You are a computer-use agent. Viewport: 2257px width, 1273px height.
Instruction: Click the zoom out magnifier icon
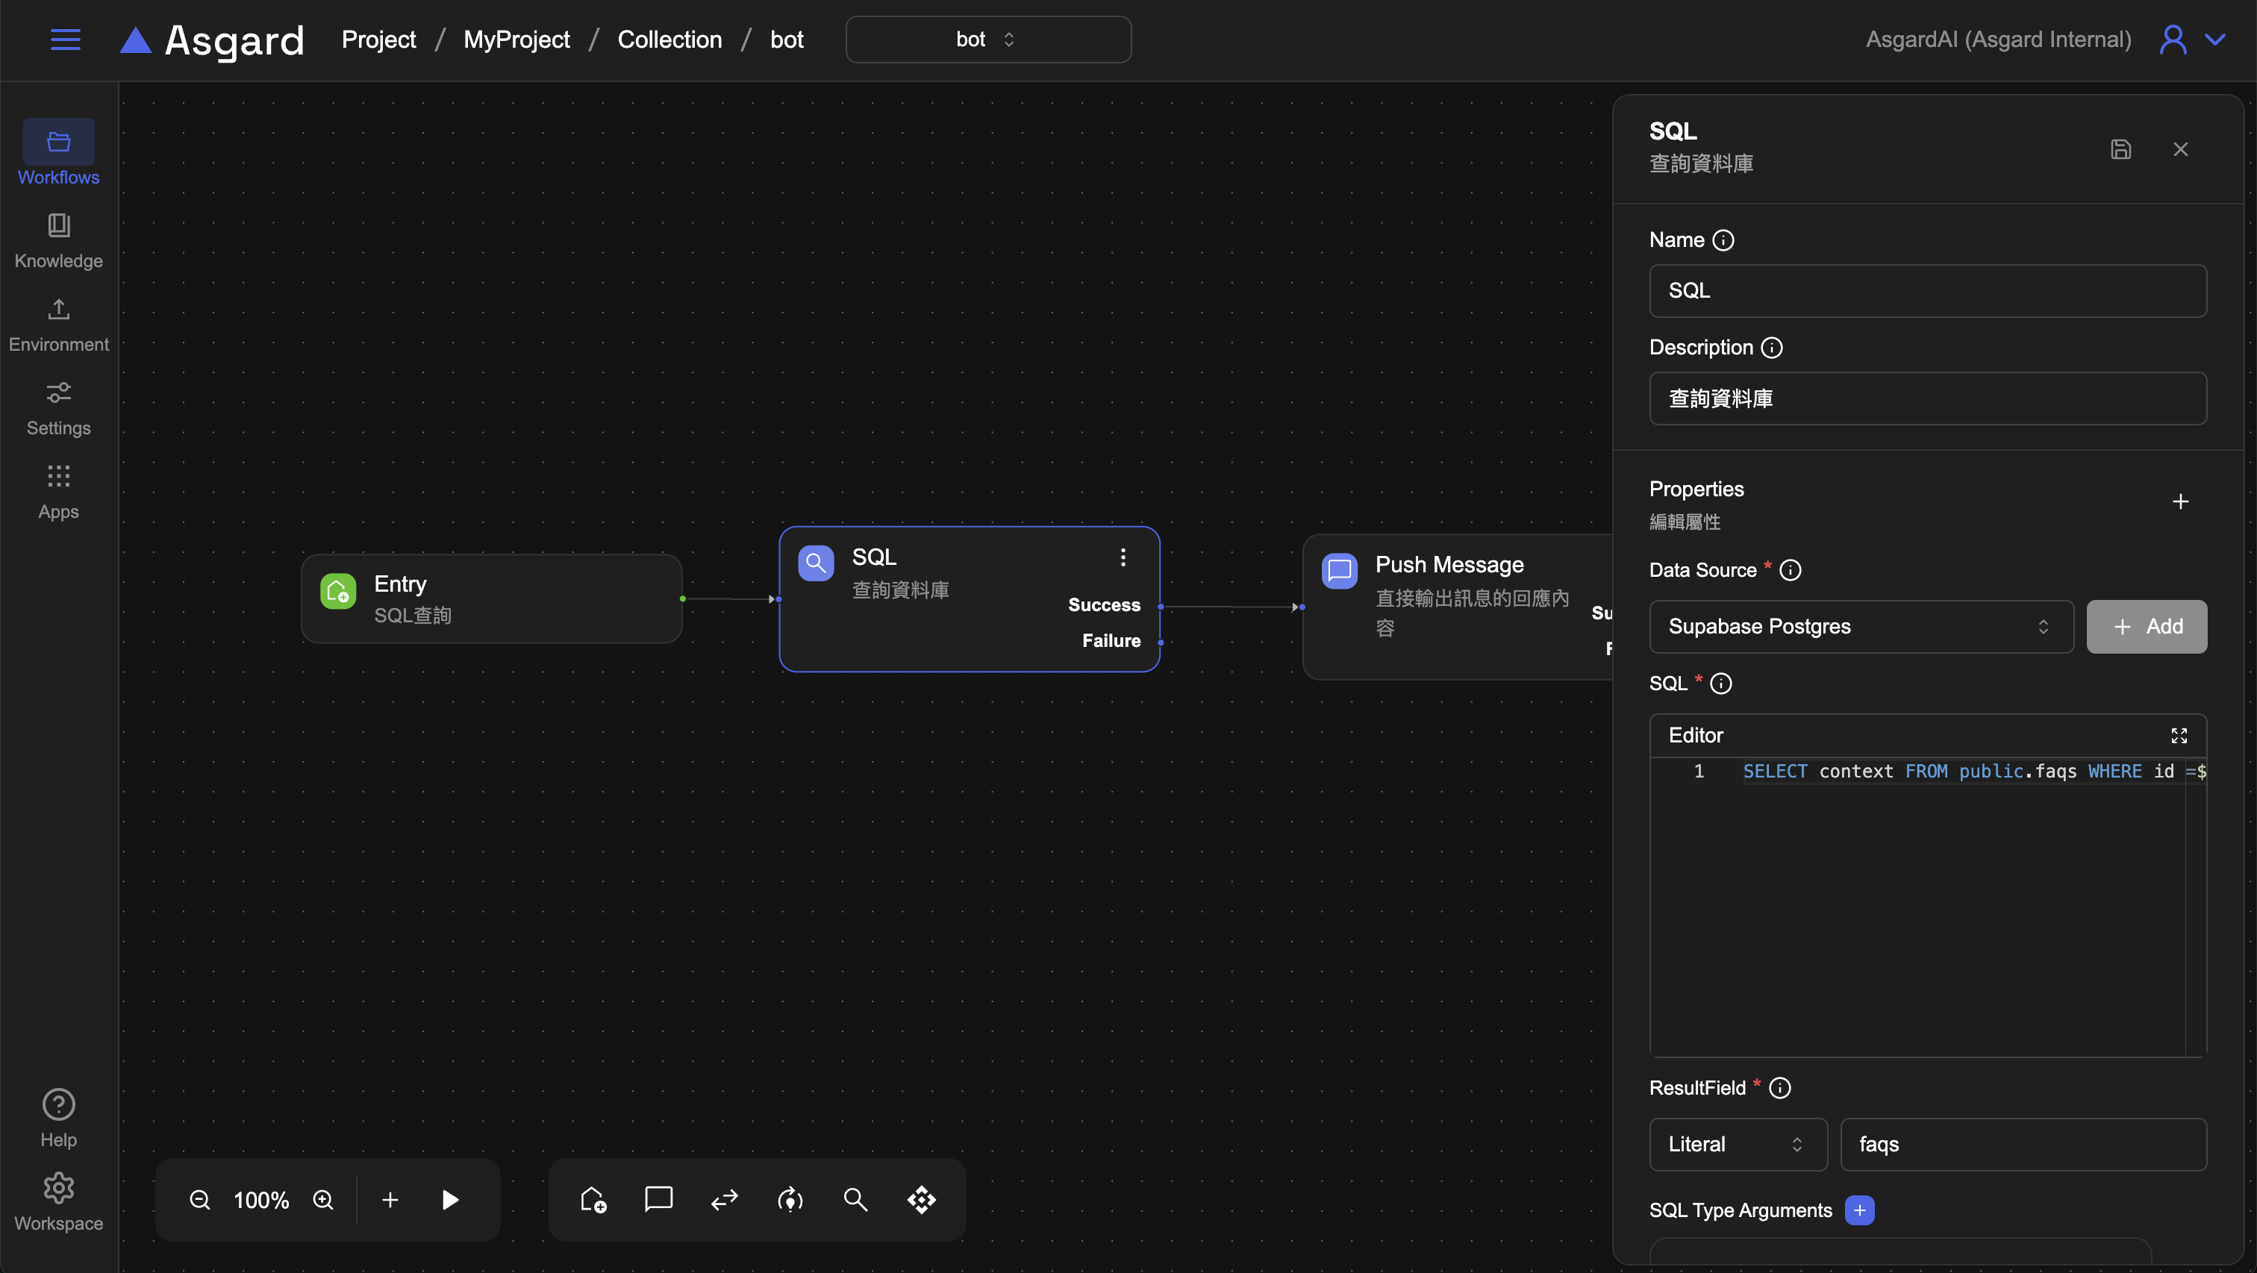(x=200, y=1199)
